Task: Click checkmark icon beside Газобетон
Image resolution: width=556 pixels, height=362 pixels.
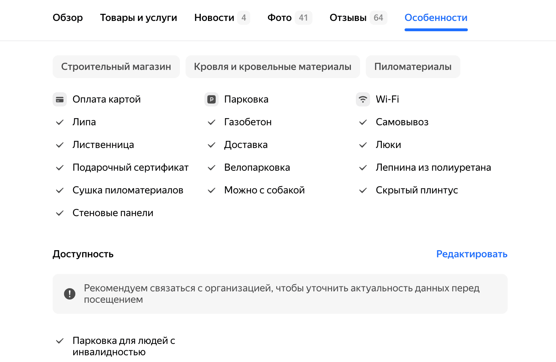Action: pos(212,122)
